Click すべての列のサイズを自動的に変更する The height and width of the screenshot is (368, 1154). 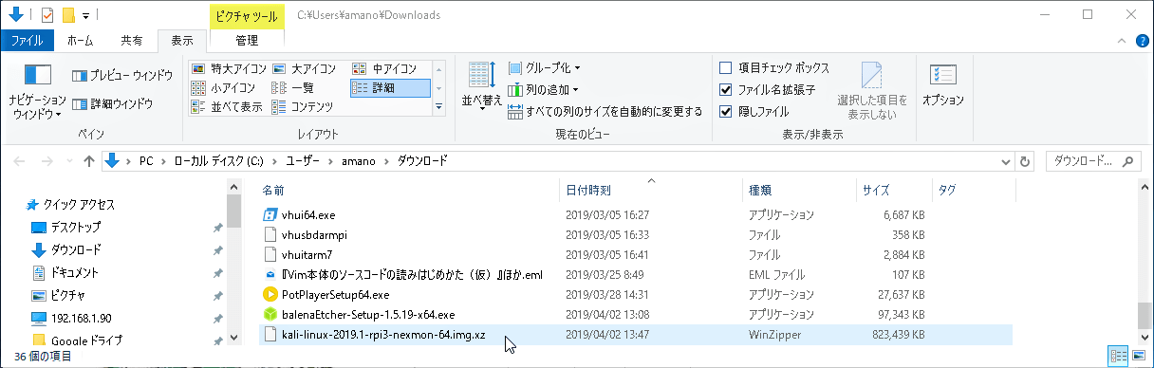[x=605, y=111]
